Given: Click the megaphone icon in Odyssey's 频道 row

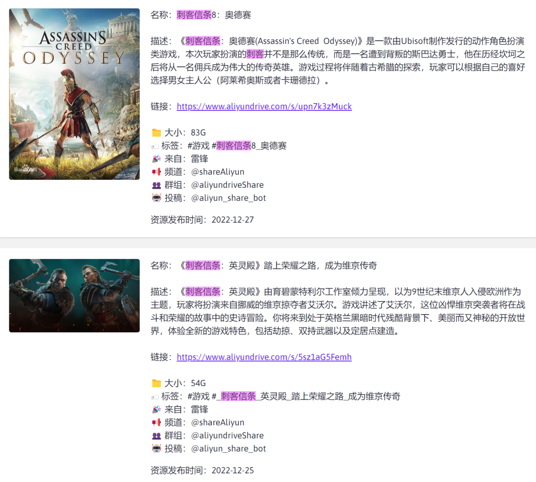Looking at the screenshot, I should pyautogui.click(x=156, y=172).
